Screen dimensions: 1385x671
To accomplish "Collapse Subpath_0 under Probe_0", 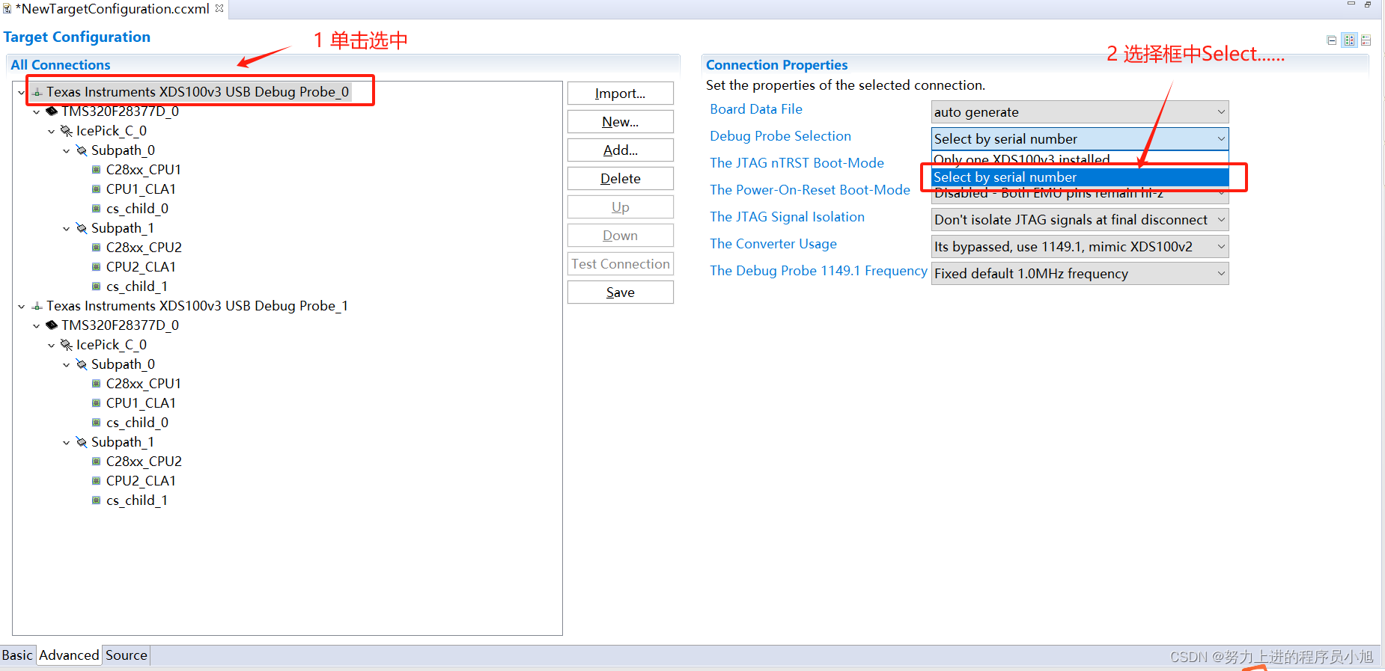I will (67, 151).
